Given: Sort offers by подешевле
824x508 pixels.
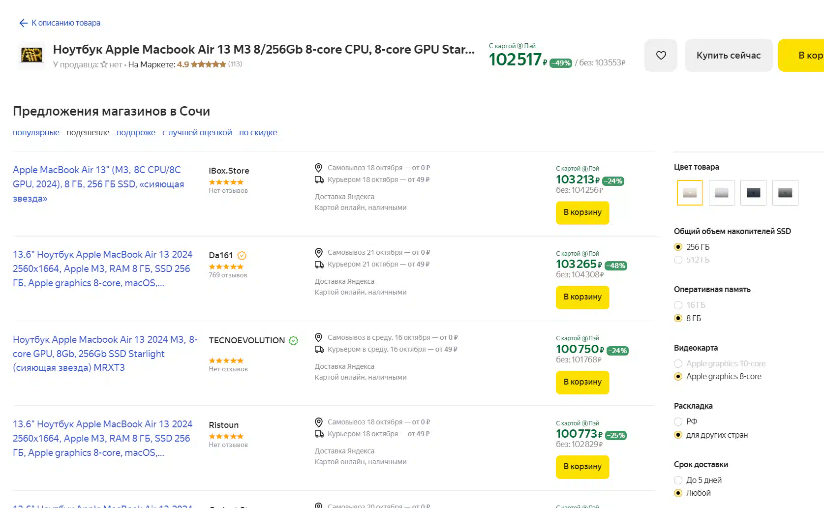Looking at the screenshot, I should tap(88, 132).
